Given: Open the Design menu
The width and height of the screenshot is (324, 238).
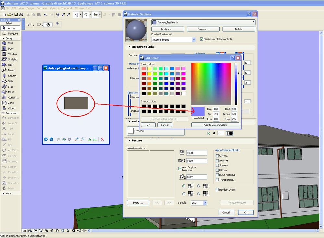Looking at the screenshot, I should [x=30, y=8].
